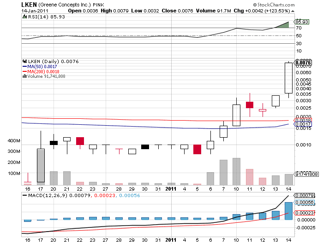The width and height of the screenshot is (323, 244).
Task: Click the -0.00025 MACD axis label
Action: (x=306, y=228)
